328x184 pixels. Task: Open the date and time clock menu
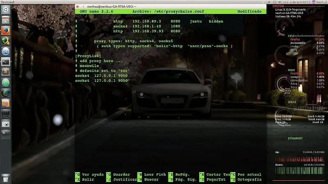pos(296,2)
